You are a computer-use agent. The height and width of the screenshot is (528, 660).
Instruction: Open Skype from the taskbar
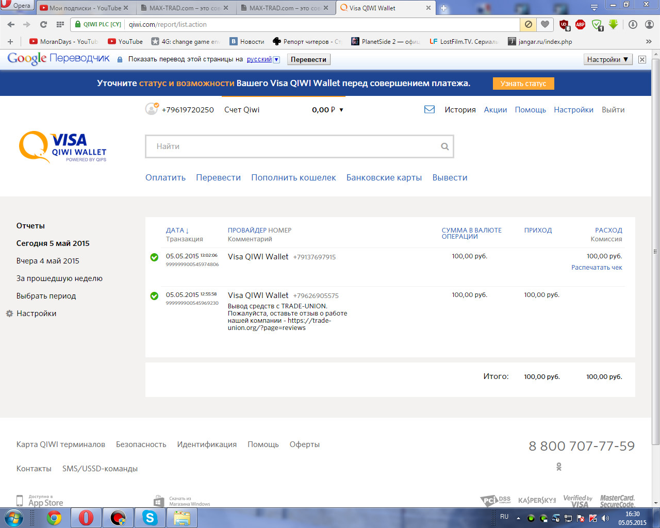pyautogui.click(x=150, y=518)
